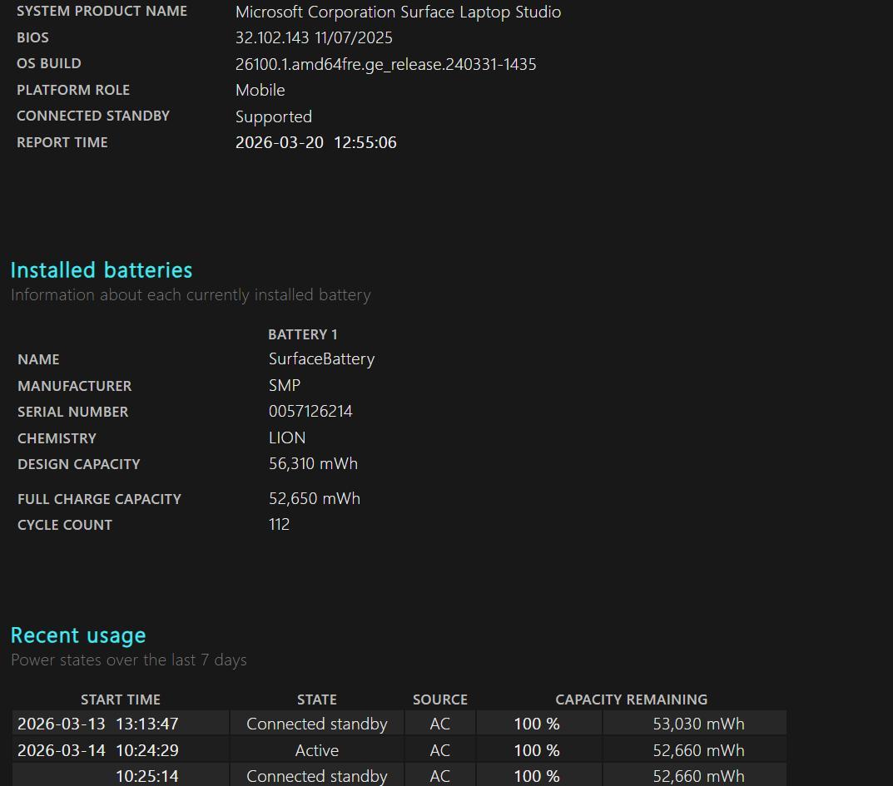Click the 'FULL CHARGE CAPACITY' row label
Viewport: 893px width, 786px height.
point(99,498)
